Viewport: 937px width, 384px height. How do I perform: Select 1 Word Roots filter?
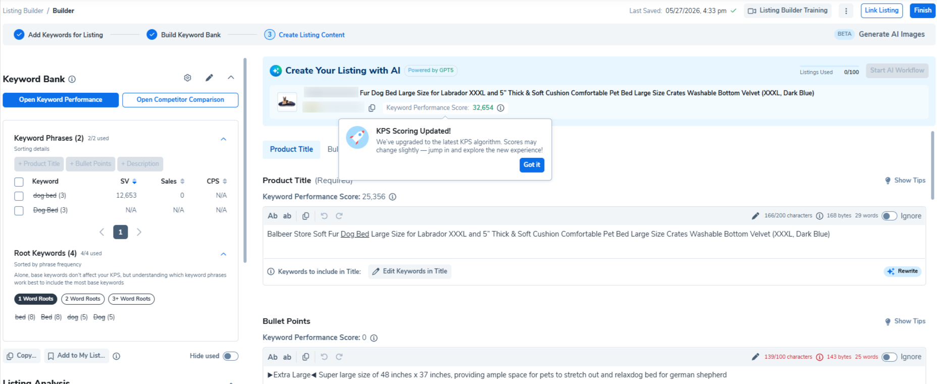[x=36, y=299]
